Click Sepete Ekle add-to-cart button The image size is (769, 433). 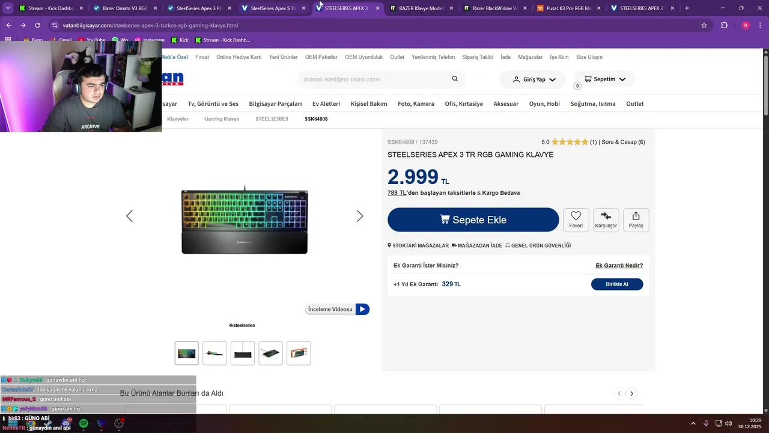pos(473,220)
